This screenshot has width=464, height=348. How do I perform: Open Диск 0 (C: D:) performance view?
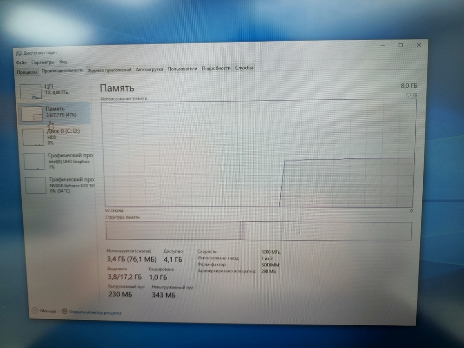pyautogui.click(x=57, y=136)
